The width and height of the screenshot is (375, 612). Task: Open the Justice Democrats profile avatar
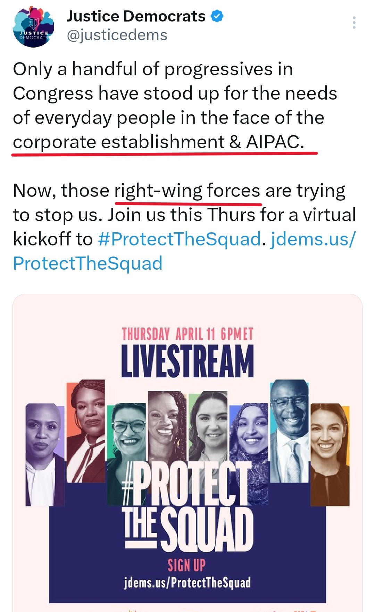[33, 27]
